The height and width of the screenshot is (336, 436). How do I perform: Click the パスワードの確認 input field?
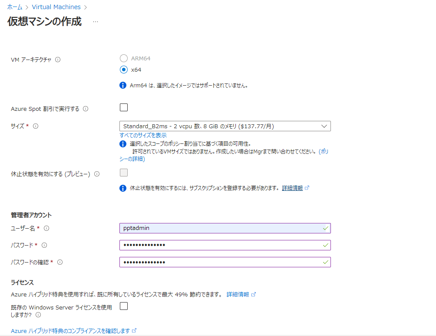(225, 262)
